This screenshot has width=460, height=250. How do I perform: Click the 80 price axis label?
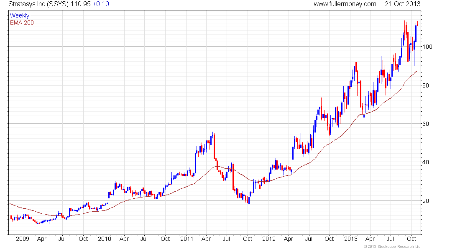pos(426,85)
